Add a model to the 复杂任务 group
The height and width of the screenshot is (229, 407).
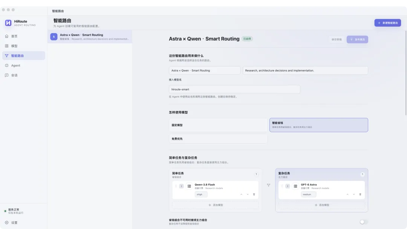point(321,205)
